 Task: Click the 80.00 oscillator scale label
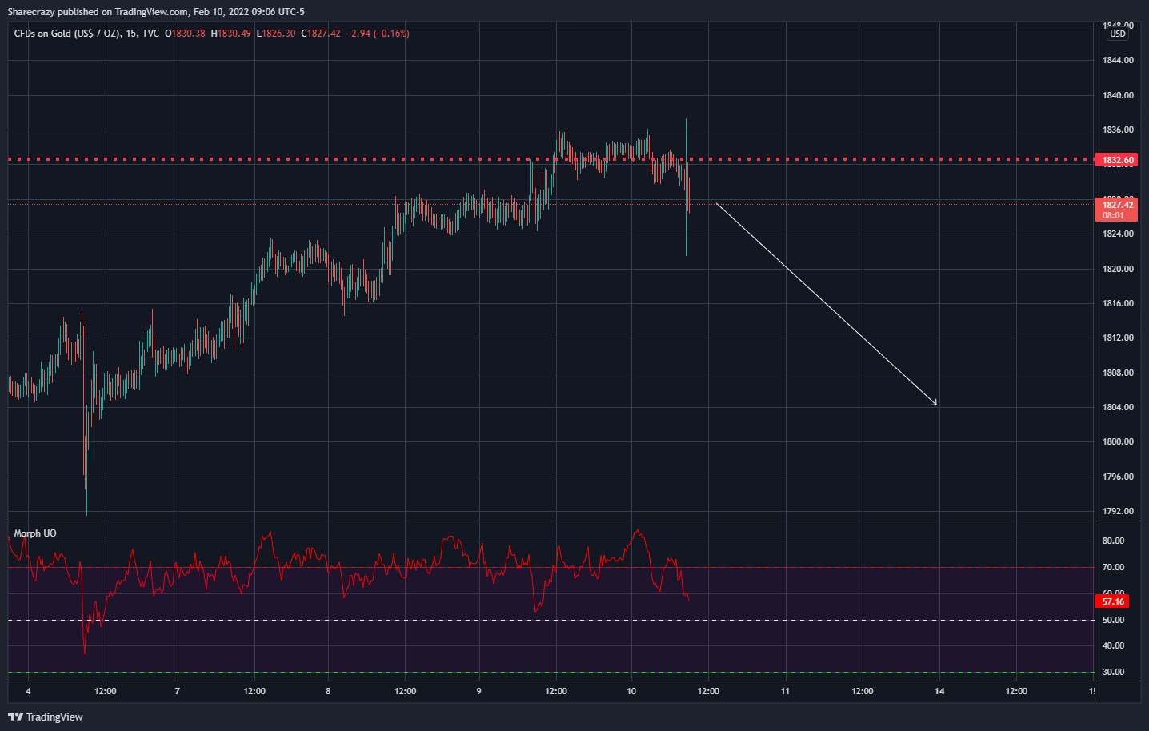(x=1113, y=541)
